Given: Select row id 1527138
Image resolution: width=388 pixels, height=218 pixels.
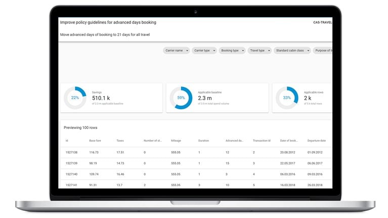Looking at the screenshot, I should pyautogui.click(x=71, y=152).
